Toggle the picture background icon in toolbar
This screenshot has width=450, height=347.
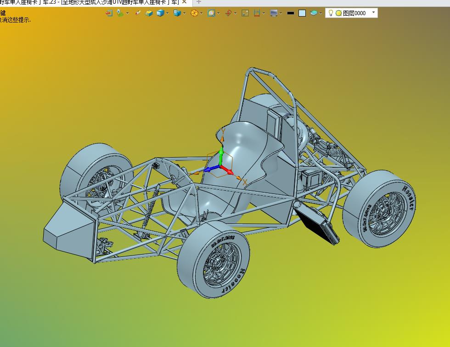click(245, 13)
